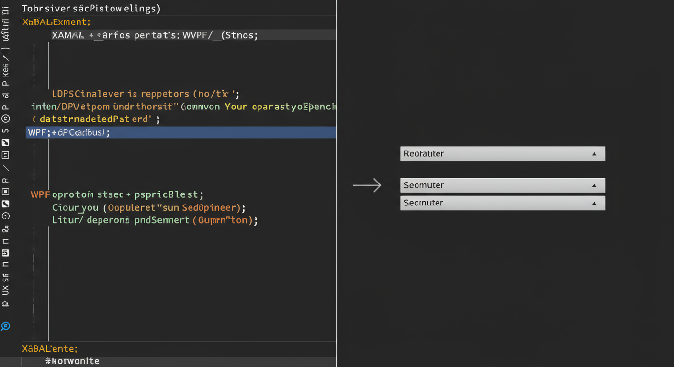Click the #Norwonite line at the bottom
The width and height of the screenshot is (674, 367).
point(72,361)
